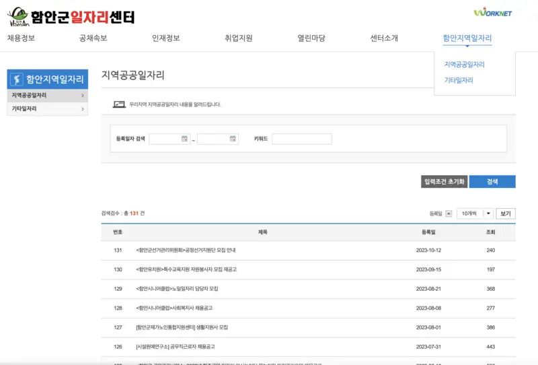Click the date 2023-10-12 cell

coord(428,251)
